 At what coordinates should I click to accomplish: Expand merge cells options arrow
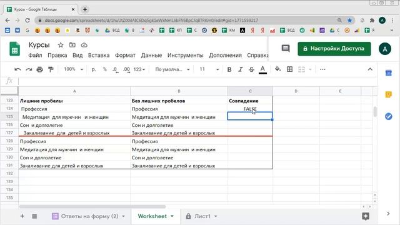click(310, 69)
